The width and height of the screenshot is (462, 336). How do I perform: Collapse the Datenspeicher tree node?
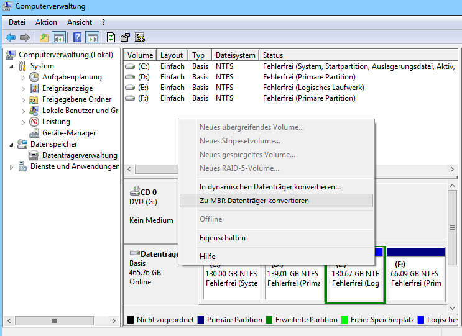pos(12,144)
